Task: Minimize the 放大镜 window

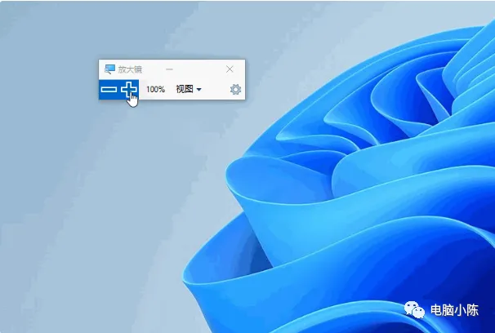Action: [170, 69]
